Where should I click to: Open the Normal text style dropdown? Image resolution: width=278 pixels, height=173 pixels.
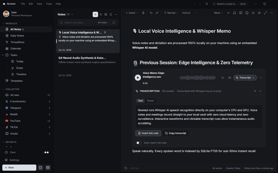(171, 13)
